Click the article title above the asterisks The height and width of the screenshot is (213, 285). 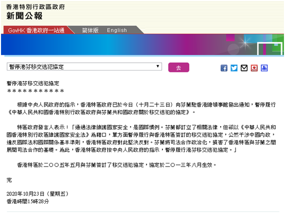[x=33, y=83]
